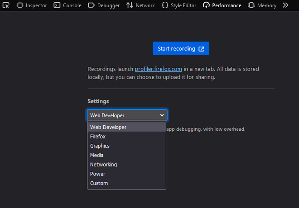Click the element picker icon
Viewport: 299px width, 208px height.
pyautogui.click(x=6, y=5)
